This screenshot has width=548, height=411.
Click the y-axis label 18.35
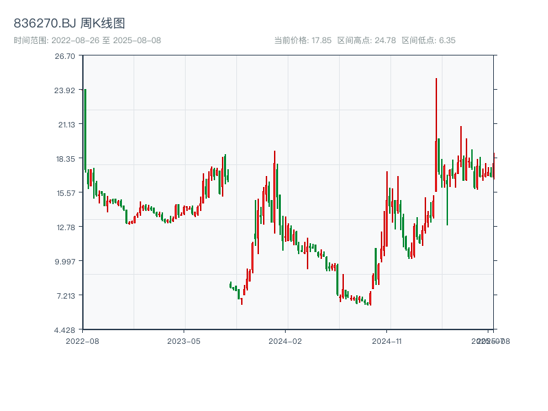[65, 159]
